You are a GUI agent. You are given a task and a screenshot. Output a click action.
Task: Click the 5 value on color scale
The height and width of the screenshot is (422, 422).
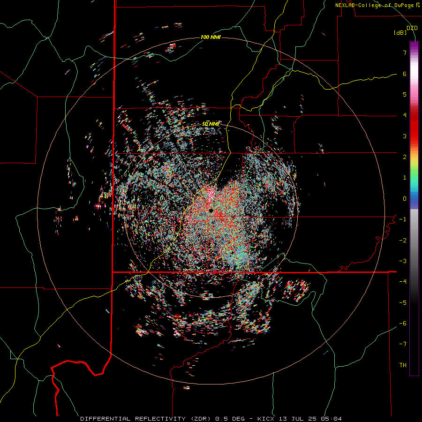405,94
